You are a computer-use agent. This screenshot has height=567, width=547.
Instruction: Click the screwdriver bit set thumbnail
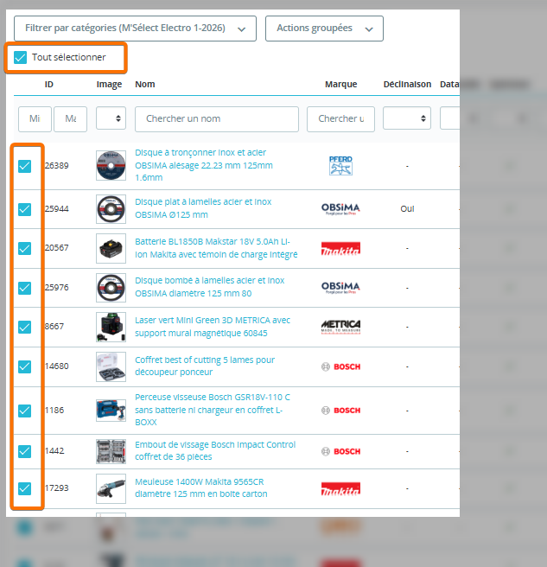click(x=111, y=451)
